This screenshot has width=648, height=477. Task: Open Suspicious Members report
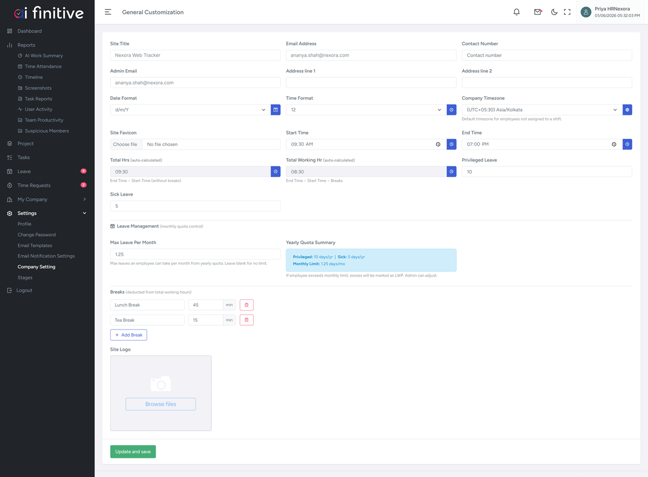(x=47, y=131)
